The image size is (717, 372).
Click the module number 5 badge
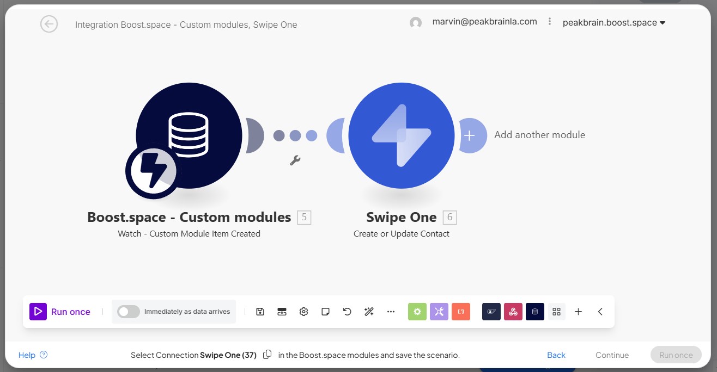coord(304,218)
